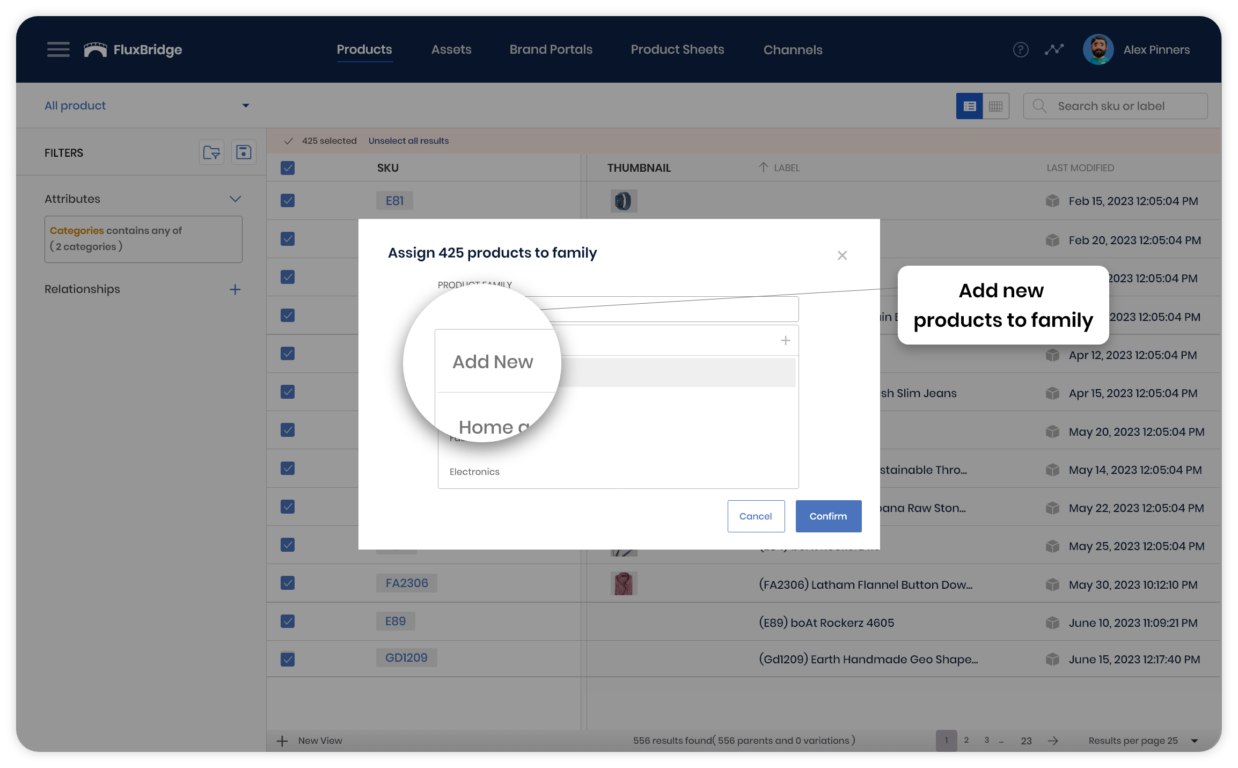Click the help question mark icon
1238x768 pixels.
pos(1020,50)
